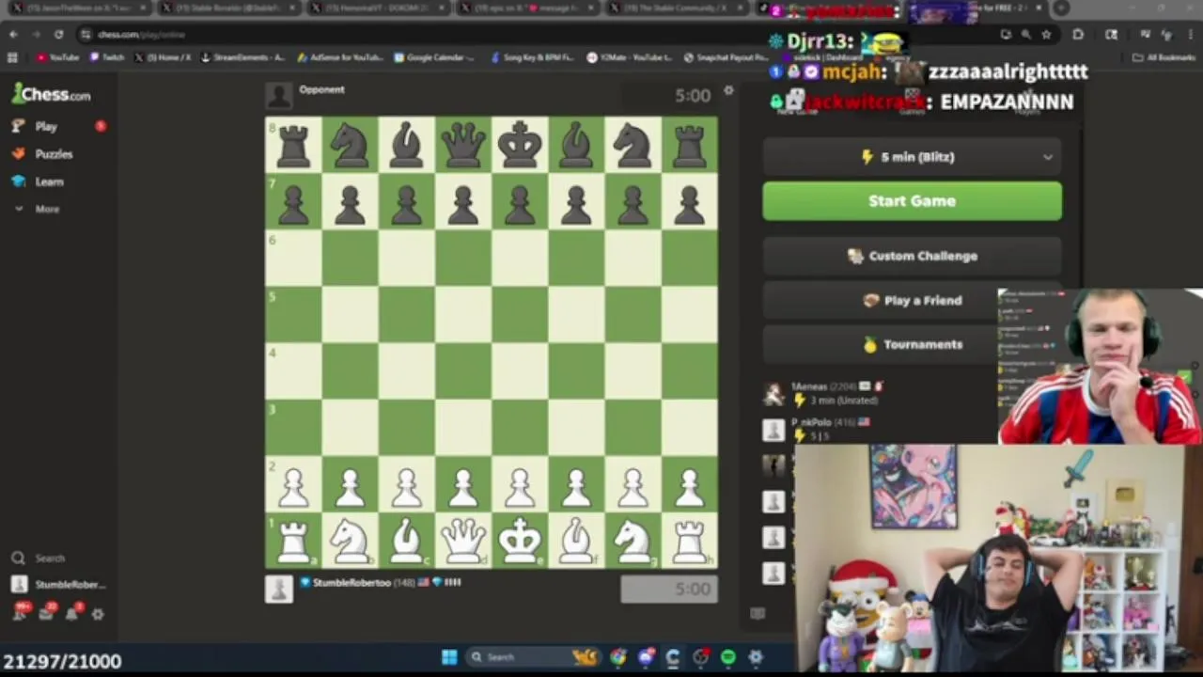Open the settings gear in the sidebar
The width and height of the screenshot is (1203, 677).
click(98, 614)
